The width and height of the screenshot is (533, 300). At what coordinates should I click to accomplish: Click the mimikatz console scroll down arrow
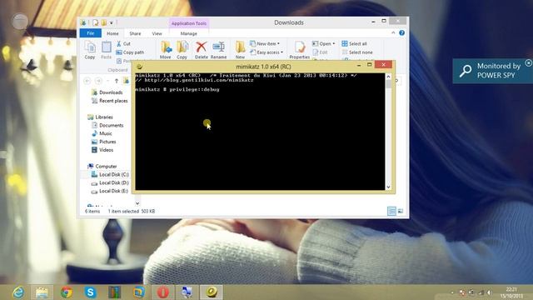(388, 187)
